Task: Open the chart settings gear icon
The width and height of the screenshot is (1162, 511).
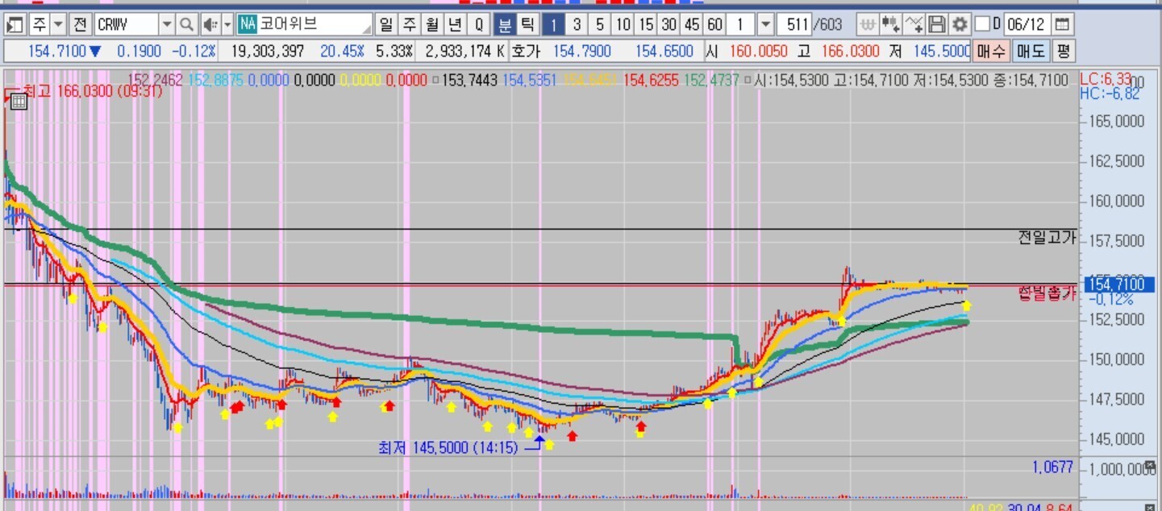Action: [x=959, y=24]
